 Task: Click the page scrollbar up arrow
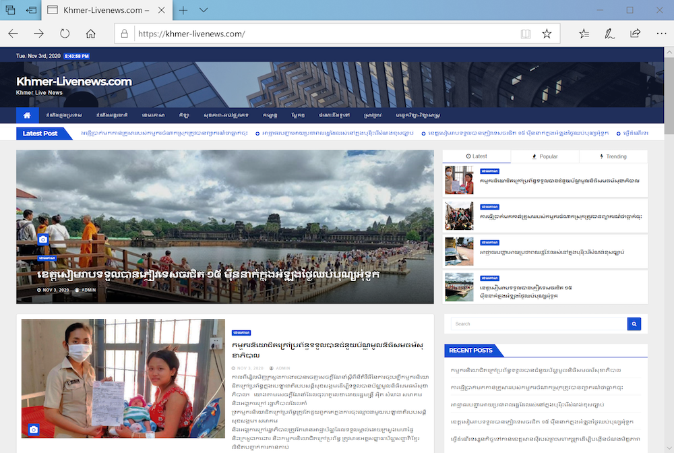pos(669,53)
